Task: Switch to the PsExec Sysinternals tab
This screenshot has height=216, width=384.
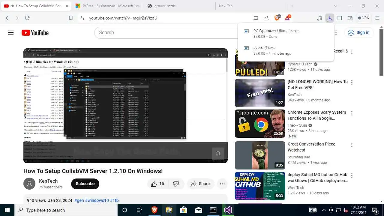Action: (108, 6)
